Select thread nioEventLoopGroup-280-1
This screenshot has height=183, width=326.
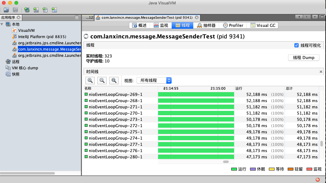point(115,157)
